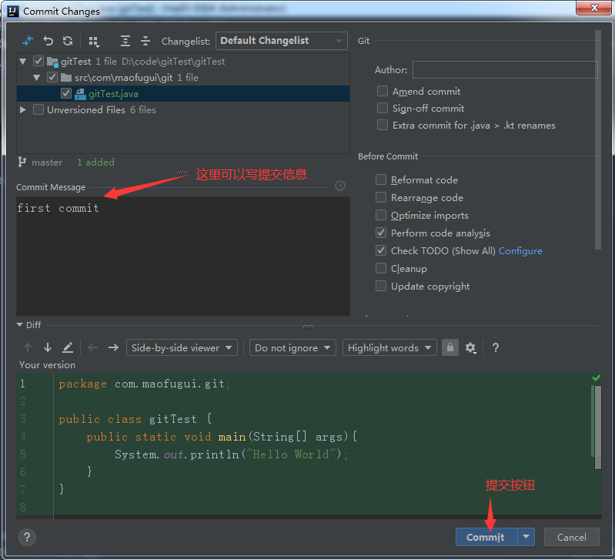Click the IntelliJ logo in title bar
The image size is (615, 560).
(13, 12)
